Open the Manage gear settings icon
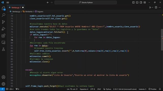The image size is (163, 91). 3,84
